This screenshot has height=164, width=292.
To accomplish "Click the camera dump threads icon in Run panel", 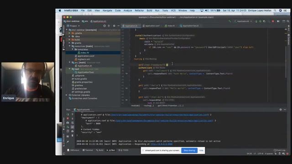I will click(68, 123).
